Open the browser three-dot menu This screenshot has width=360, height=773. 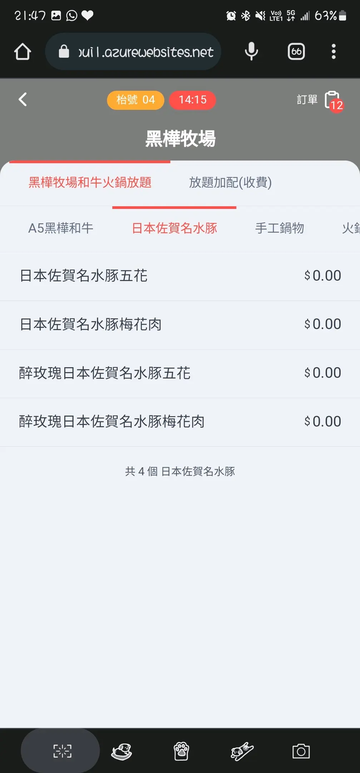pyautogui.click(x=334, y=52)
